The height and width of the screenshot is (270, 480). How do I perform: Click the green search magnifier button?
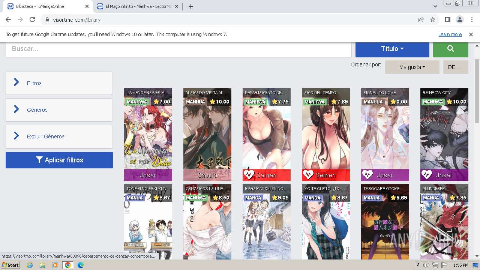[451, 49]
